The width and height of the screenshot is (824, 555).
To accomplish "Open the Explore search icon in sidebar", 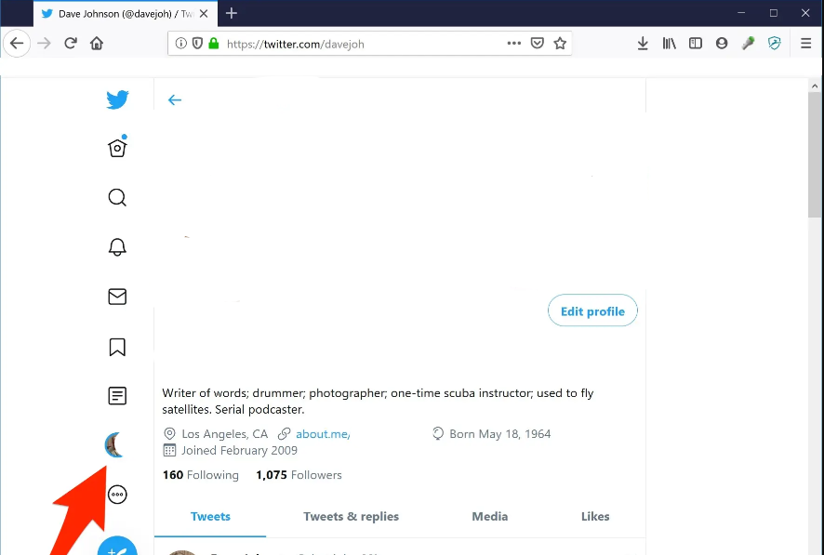I will click(x=117, y=197).
